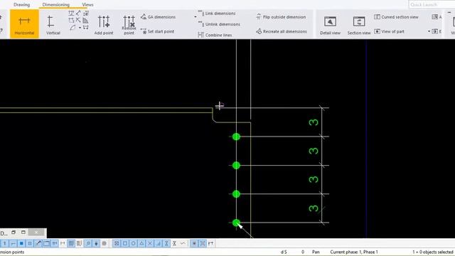Select the topmost green 3 dimension value
The image size is (455, 256).
point(314,122)
